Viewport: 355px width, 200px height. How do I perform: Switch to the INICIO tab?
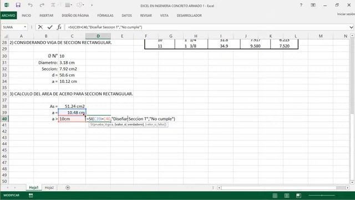[26, 16]
